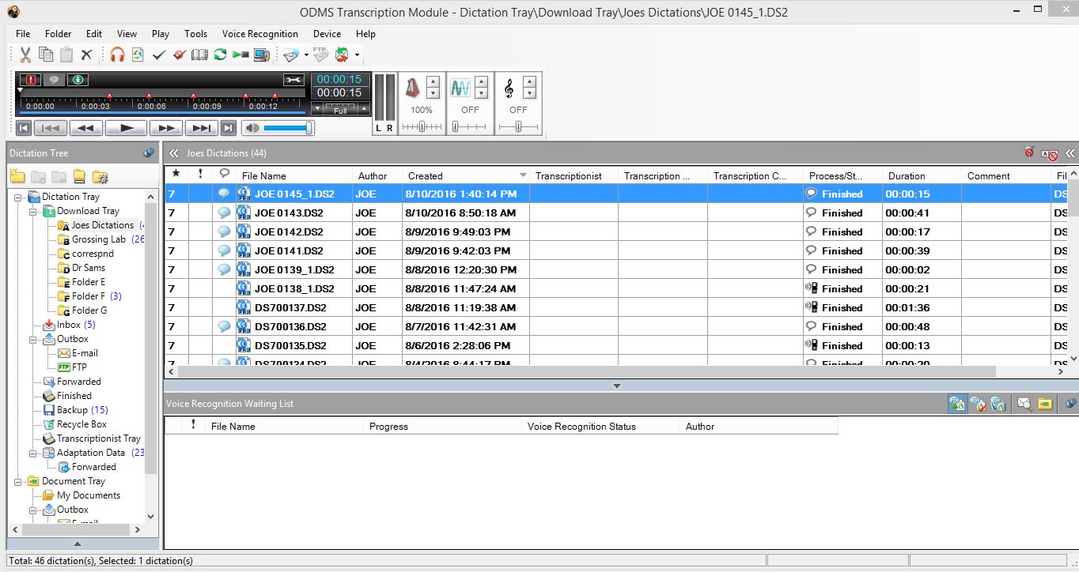Click the metronome speed control icon
This screenshot has height=572, width=1079.
point(412,88)
